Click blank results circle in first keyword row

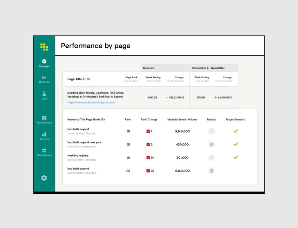pyautogui.click(x=212, y=131)
